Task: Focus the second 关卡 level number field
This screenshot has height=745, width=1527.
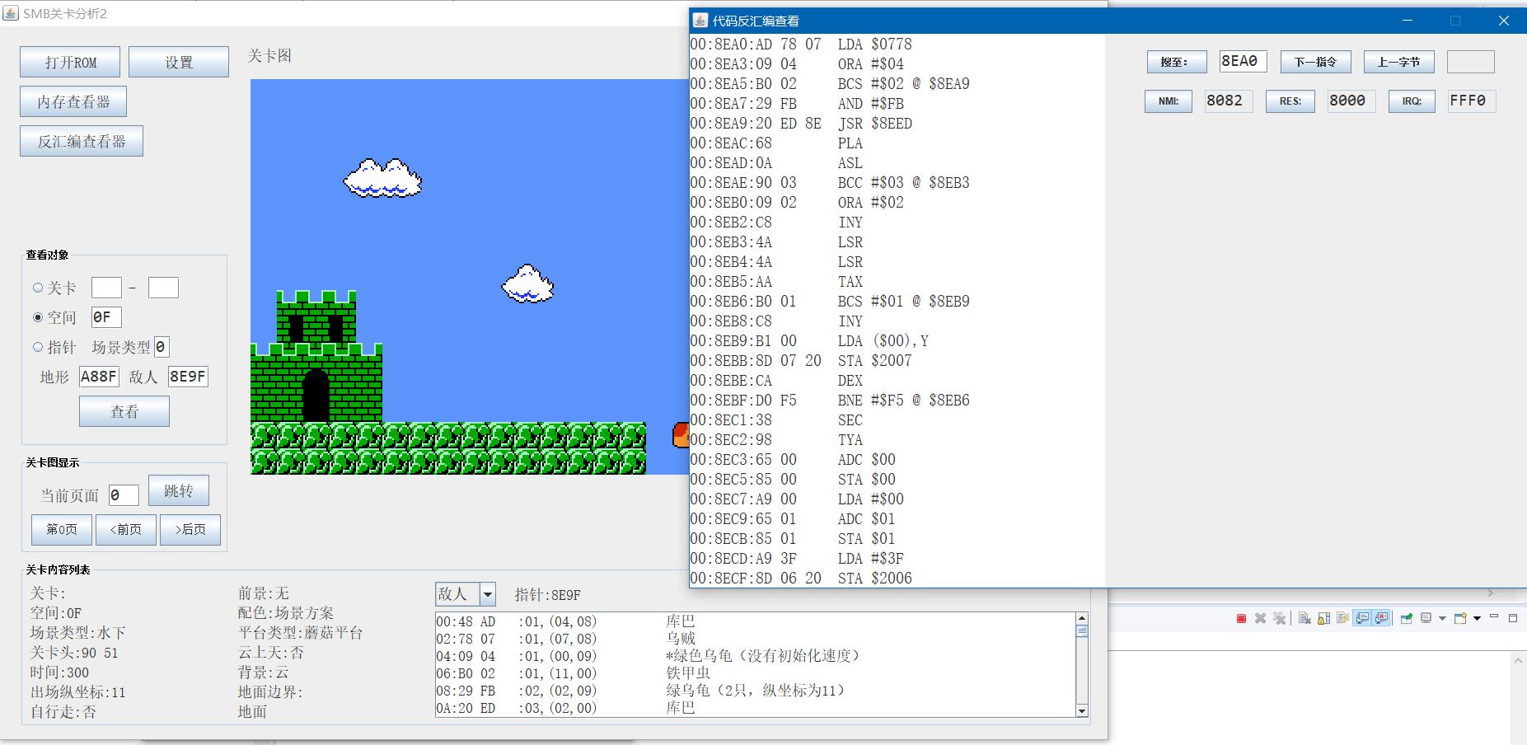Action: pyautogui.click(x=163, y=288)
